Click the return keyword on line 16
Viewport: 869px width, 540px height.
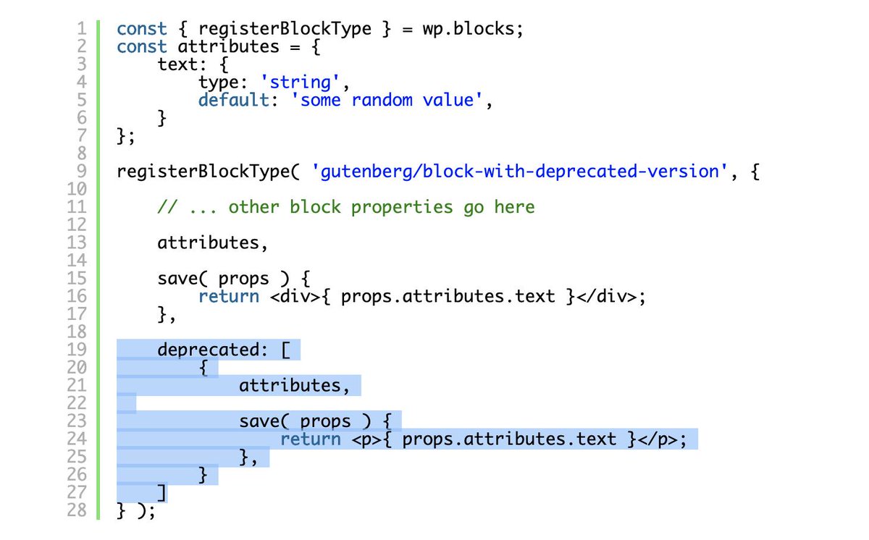click(228, 296)
